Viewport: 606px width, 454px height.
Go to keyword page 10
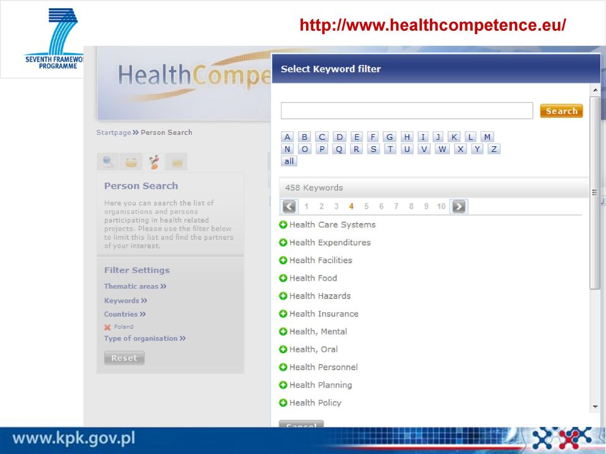441,207
